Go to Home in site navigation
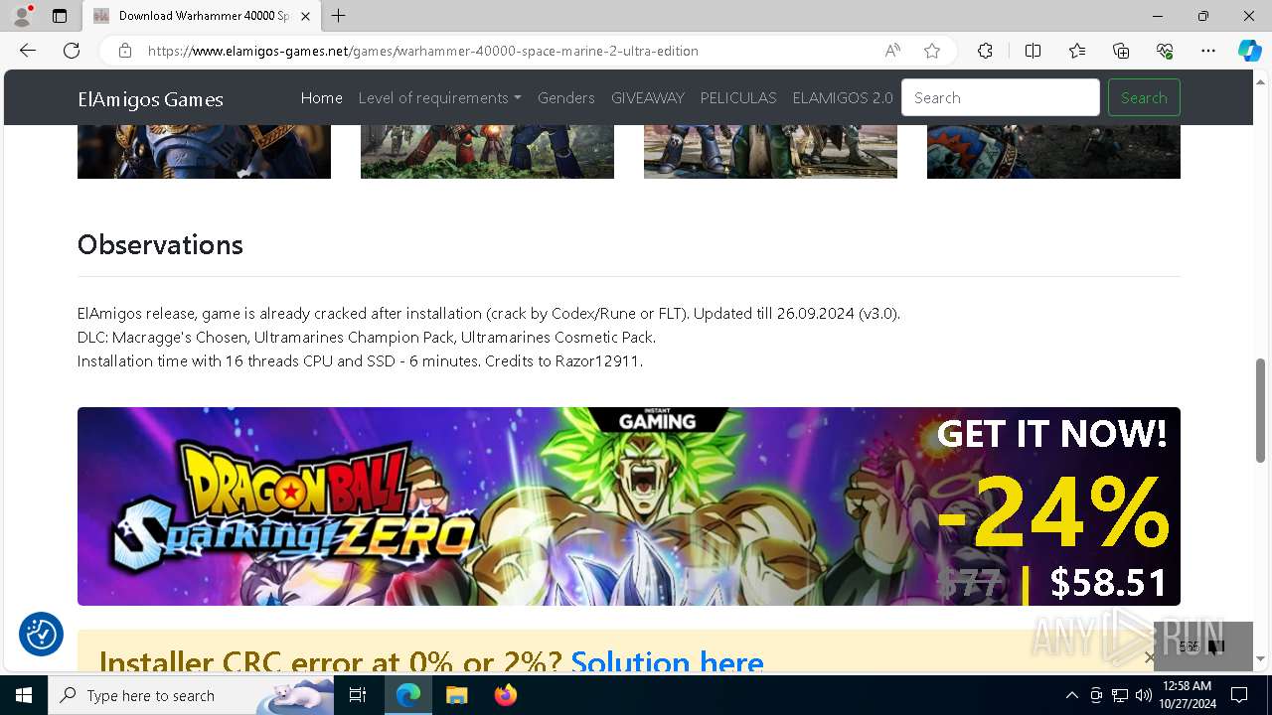 coord(321,97)
